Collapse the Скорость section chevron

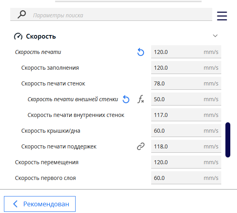click(215, 36)
